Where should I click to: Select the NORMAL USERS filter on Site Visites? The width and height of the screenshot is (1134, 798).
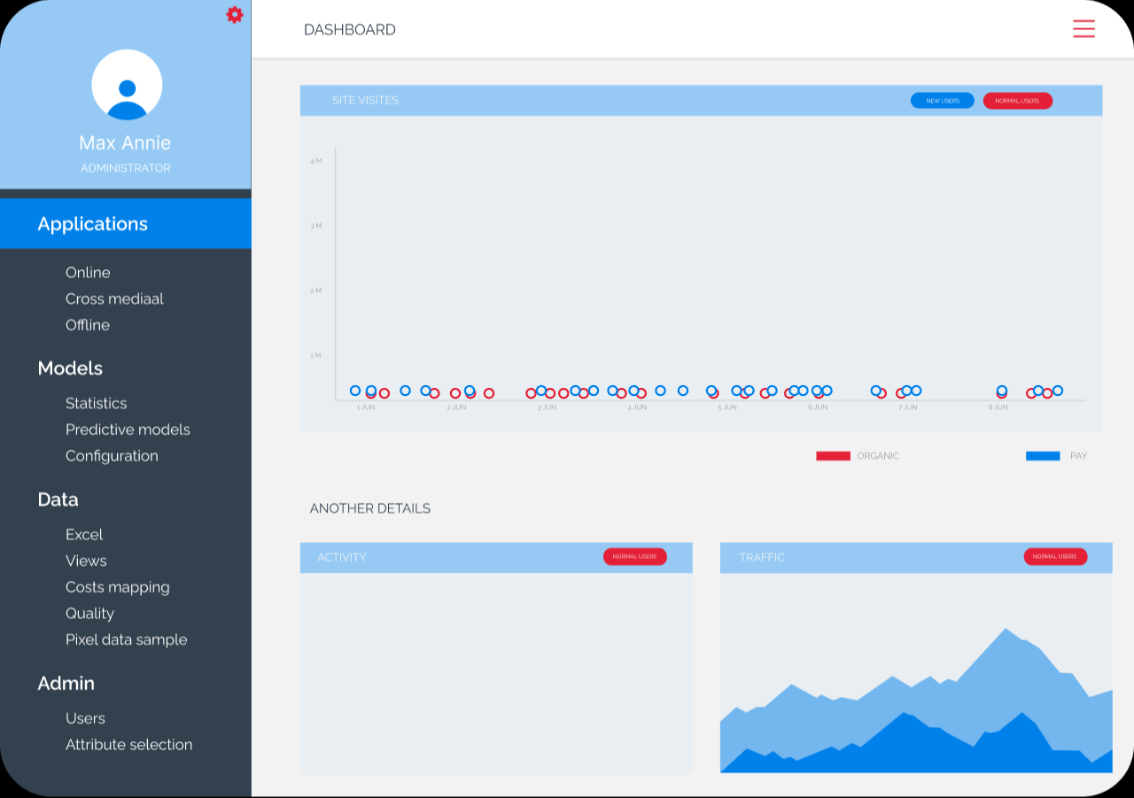(x=1017, y=100)
